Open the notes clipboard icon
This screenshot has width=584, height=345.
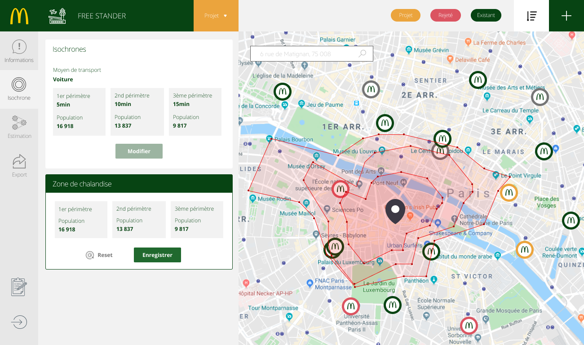point(19,287)
